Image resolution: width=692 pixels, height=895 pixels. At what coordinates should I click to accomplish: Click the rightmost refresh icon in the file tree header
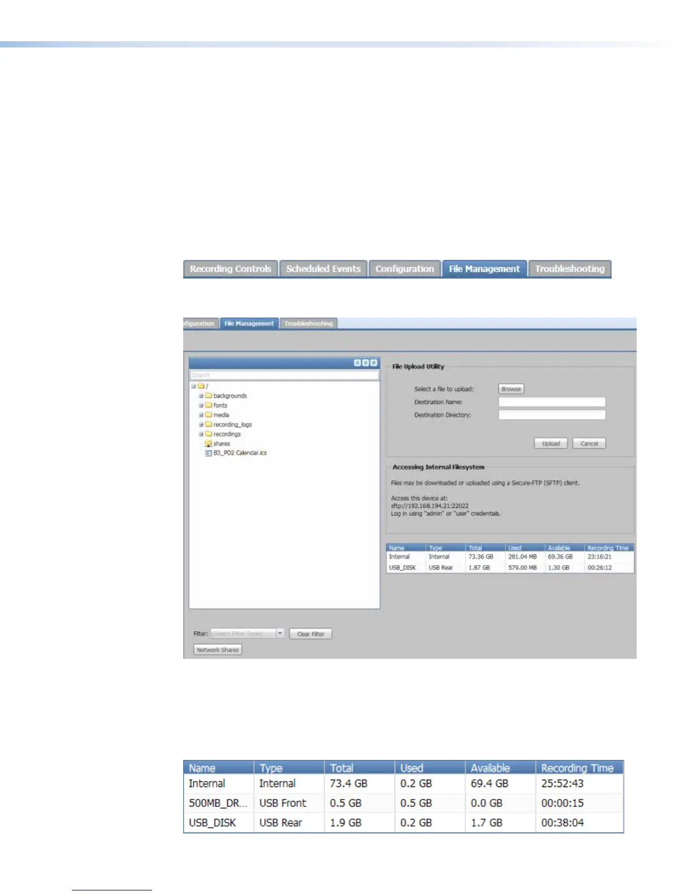(x=374, y=363)
